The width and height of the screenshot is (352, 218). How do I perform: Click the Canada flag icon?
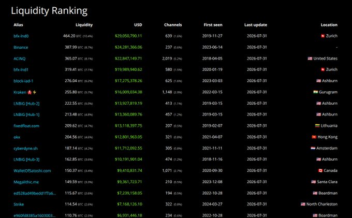point(320,171)
